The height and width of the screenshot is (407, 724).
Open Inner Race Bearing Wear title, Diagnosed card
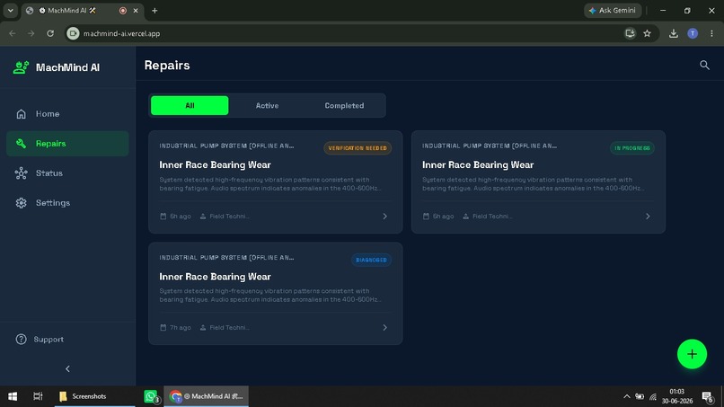(216, 276)
